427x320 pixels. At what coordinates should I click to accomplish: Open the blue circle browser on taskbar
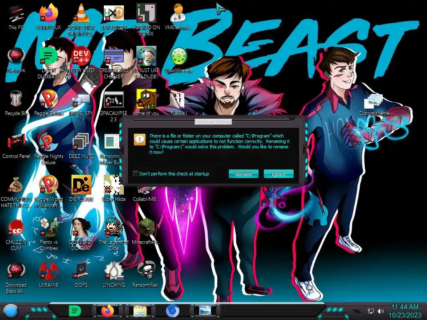pyautogui.click(x=173, y=311)
